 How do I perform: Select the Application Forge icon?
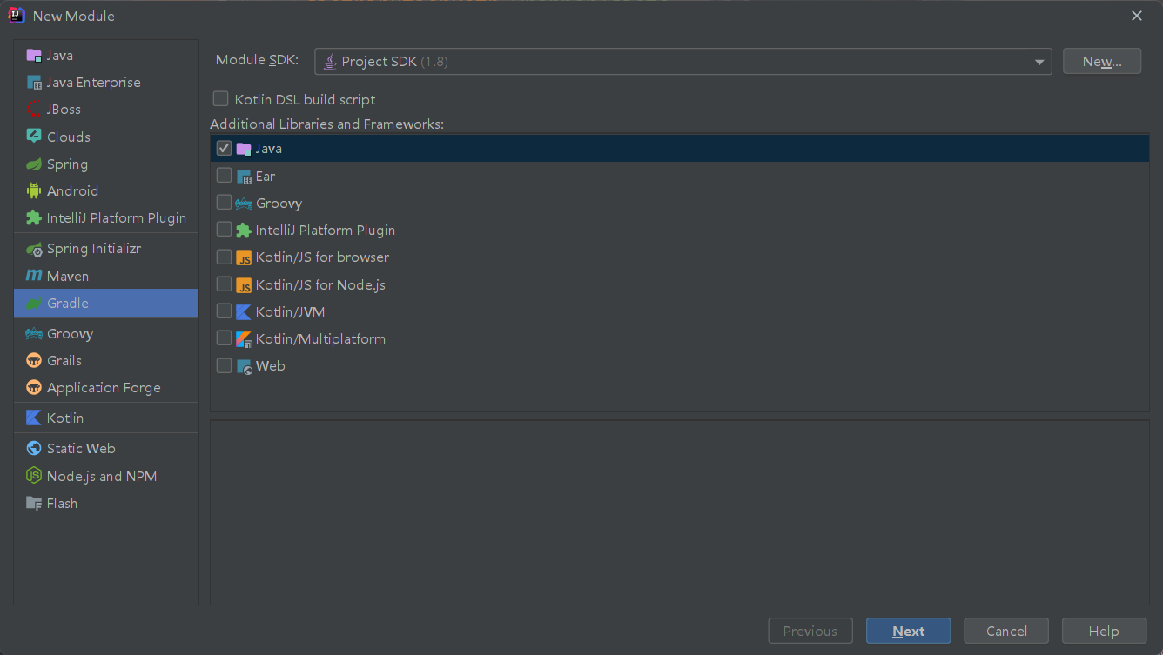tap(34, 387)
